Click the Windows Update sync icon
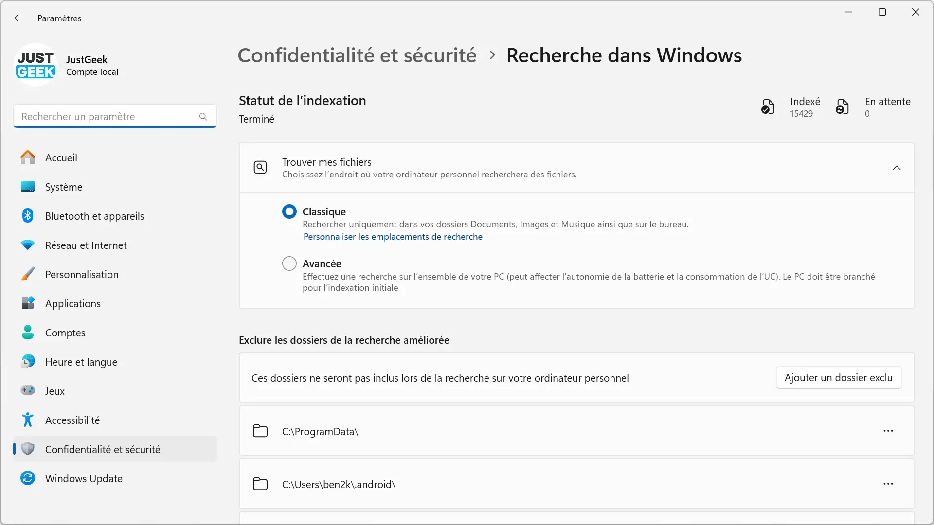 [28, 478]
